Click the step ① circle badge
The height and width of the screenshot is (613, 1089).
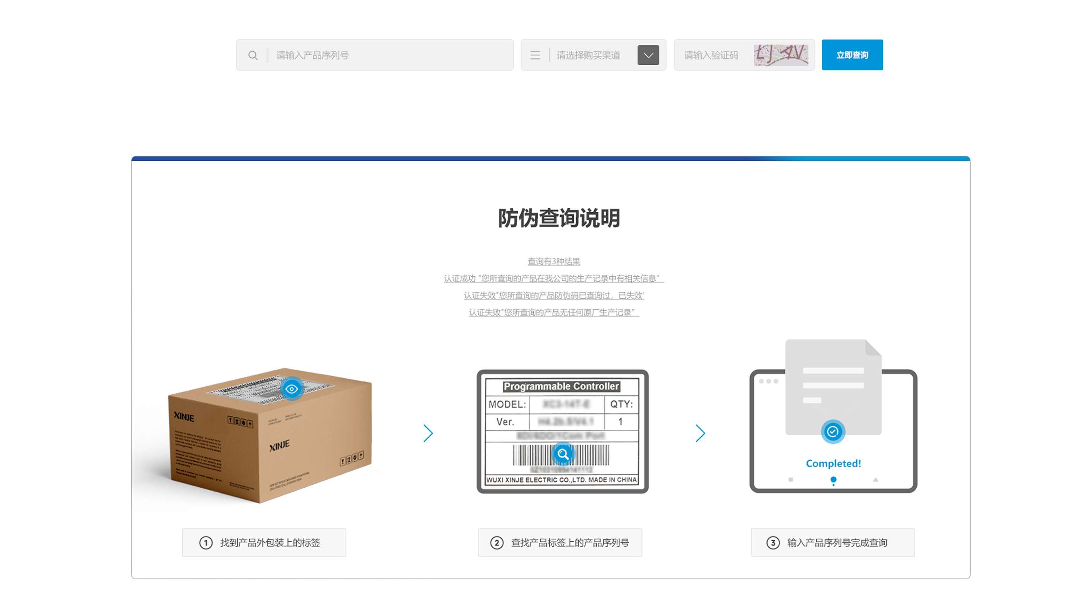(x=205, y=543)
